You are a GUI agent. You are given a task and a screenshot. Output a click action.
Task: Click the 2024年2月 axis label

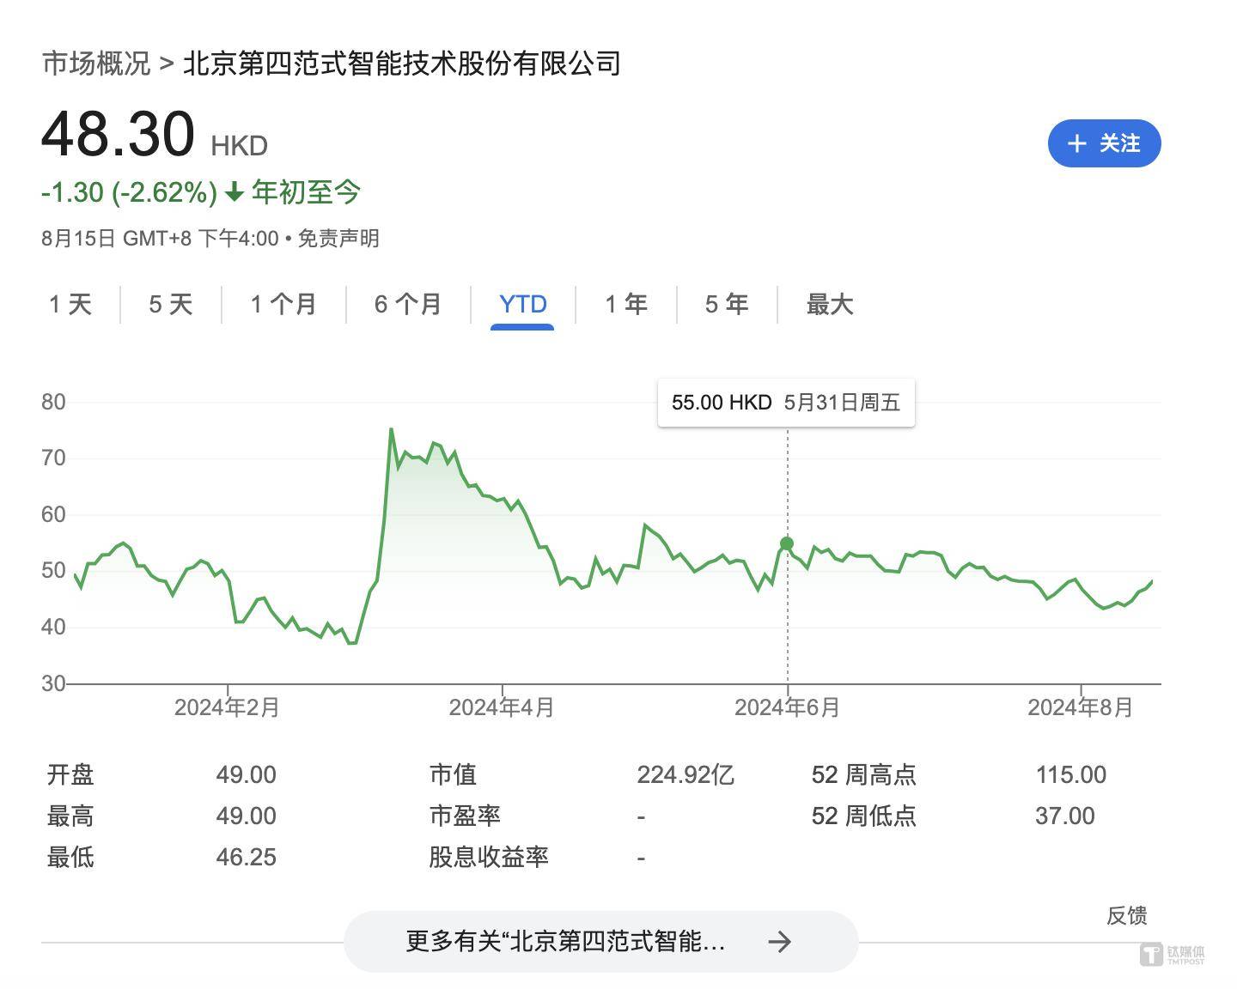click(227, 707)
